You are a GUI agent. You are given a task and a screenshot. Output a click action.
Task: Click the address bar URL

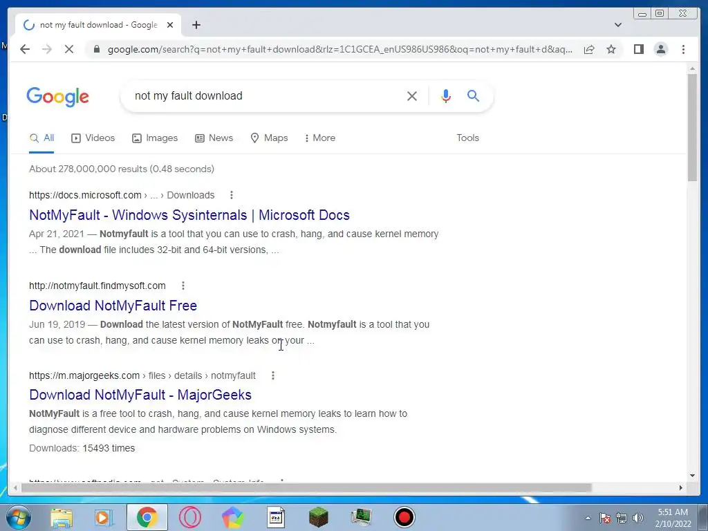coord(339,49)
